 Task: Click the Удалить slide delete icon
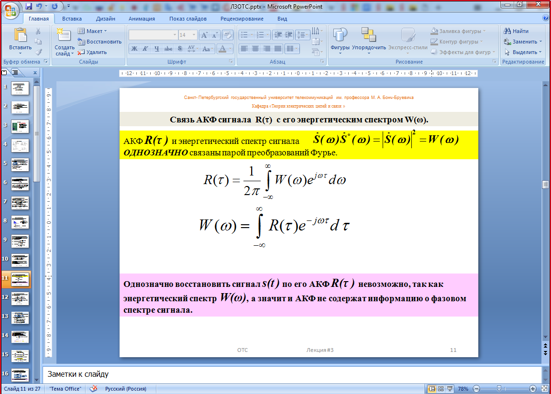(x=82, y=52)
